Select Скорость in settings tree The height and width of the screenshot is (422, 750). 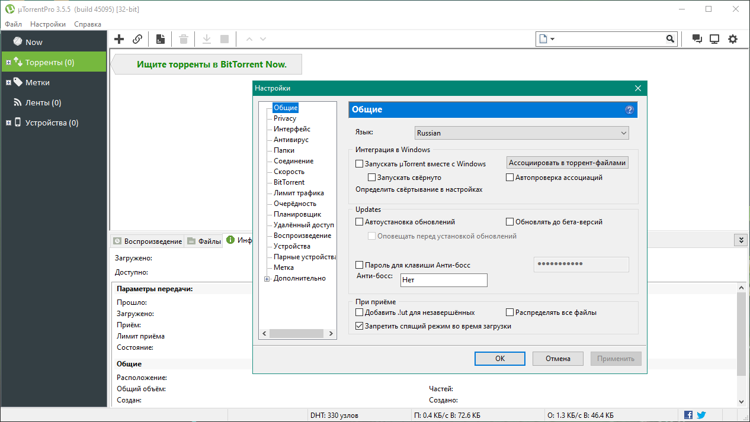(x=289, y=172)
